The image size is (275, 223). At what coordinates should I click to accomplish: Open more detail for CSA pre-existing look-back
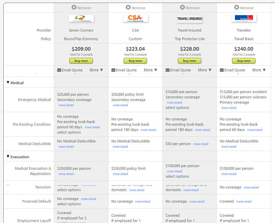(148, 130)
